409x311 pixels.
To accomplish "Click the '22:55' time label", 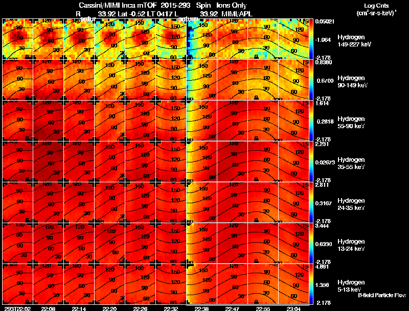I will (263, 308).
